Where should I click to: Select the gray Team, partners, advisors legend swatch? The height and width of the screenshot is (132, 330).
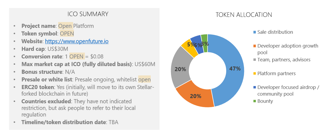click(x=255, y=60)
